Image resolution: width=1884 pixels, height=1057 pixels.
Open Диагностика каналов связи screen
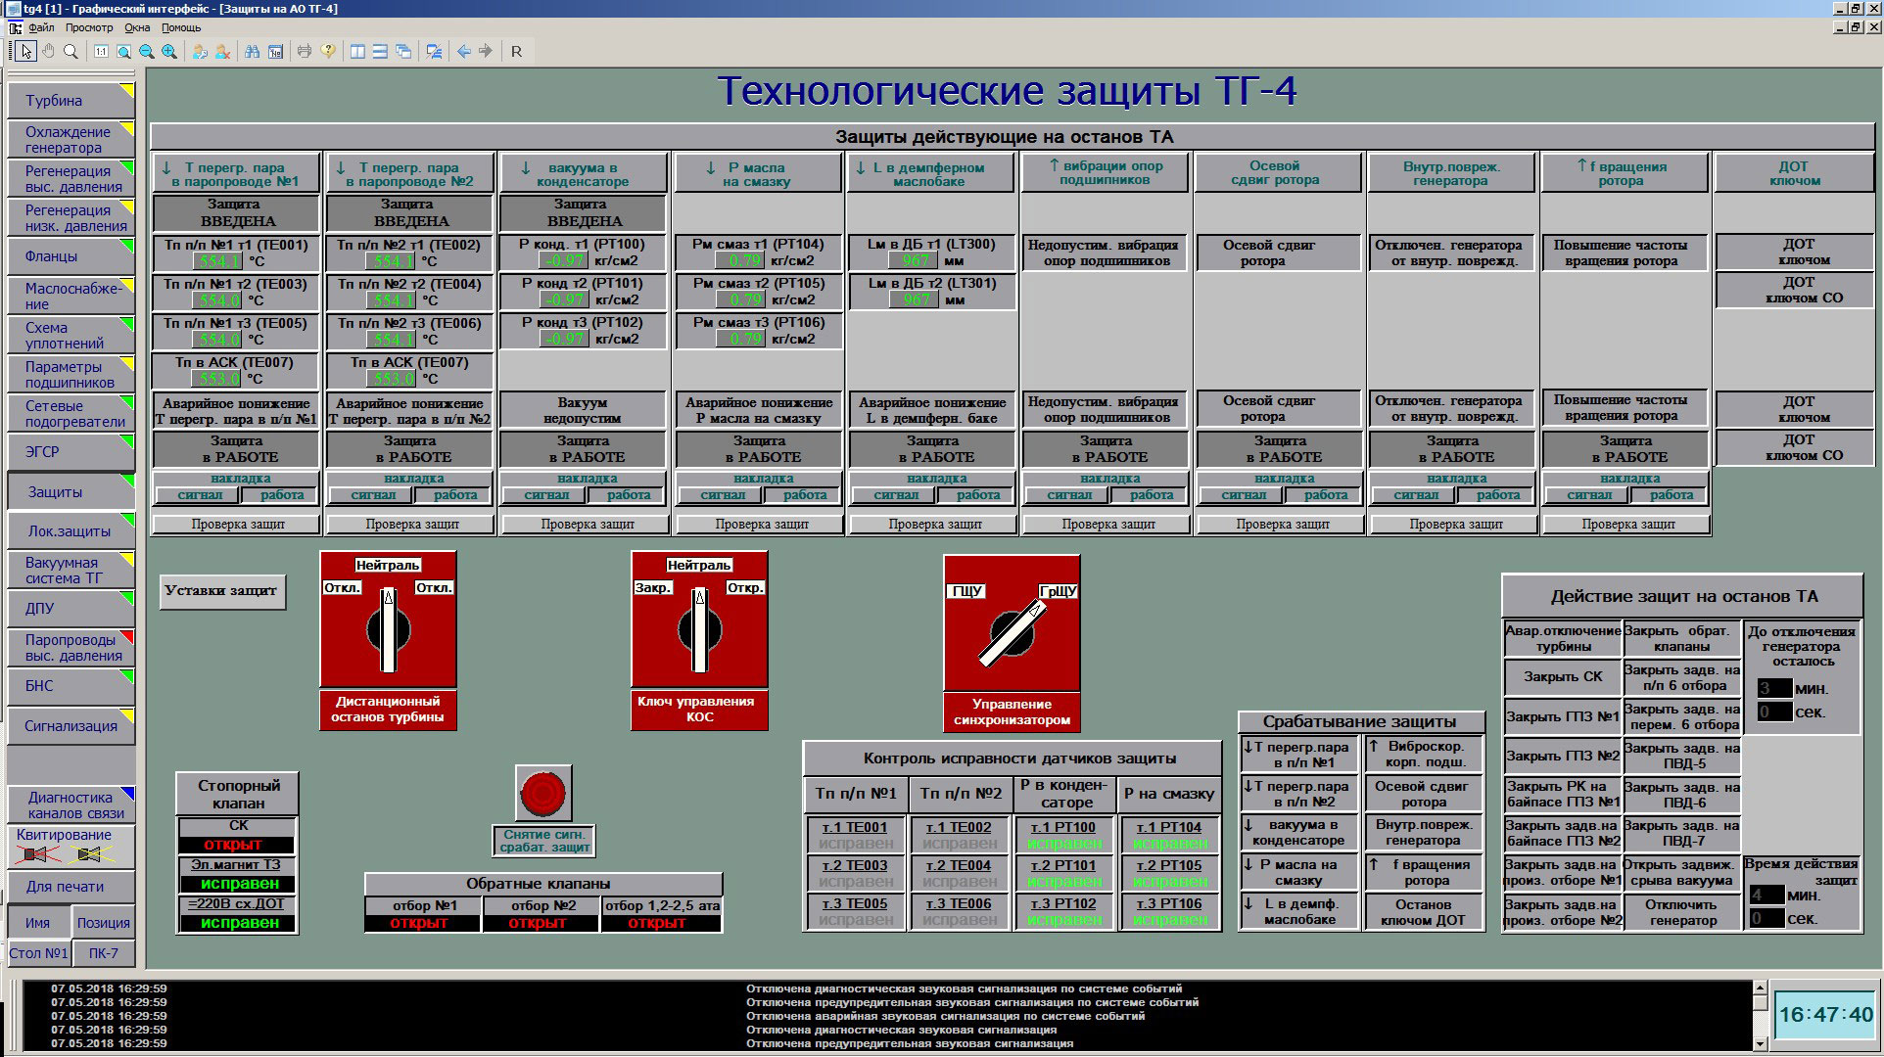71,804
